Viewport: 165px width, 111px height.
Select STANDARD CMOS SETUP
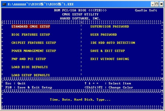[31, 26]
